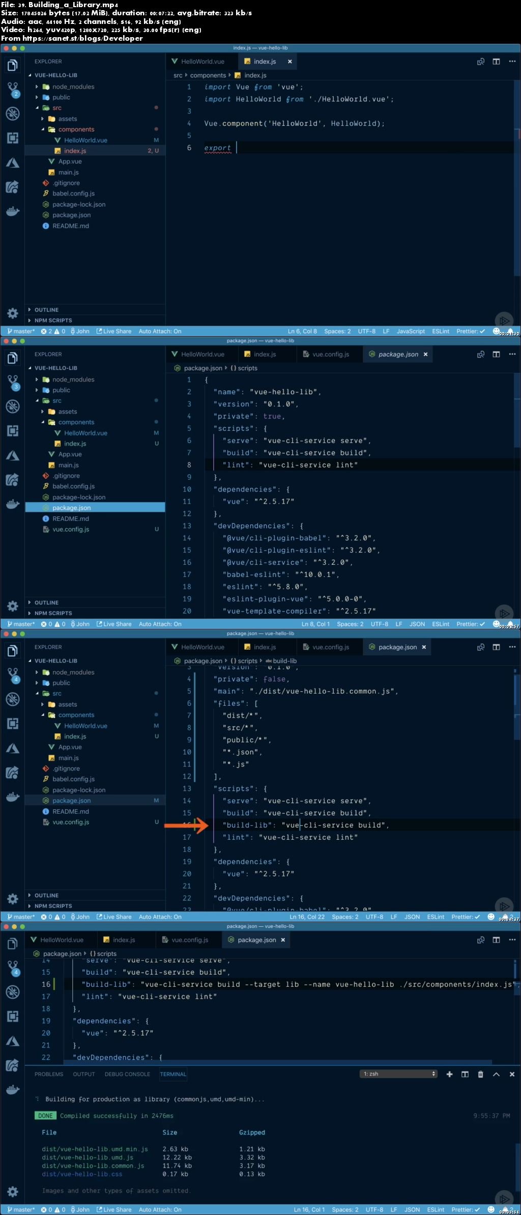Select the TERMINAL panel tab
Viewport: 521px width, 1215px height.
[x=173, y=1074]
